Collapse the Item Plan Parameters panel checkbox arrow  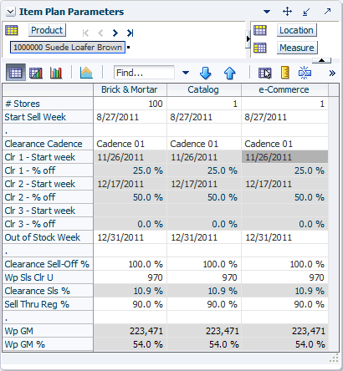[x=11, y=12]
